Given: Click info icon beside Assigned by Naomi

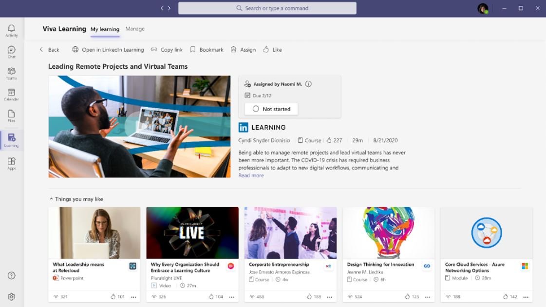Looking at the screenshot, I should point(308,84).
